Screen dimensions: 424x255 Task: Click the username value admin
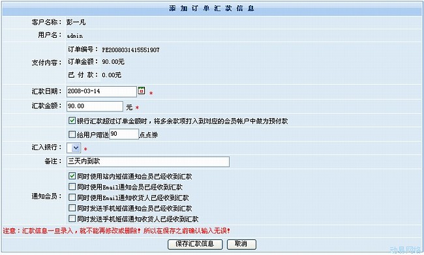pos(74,36)
